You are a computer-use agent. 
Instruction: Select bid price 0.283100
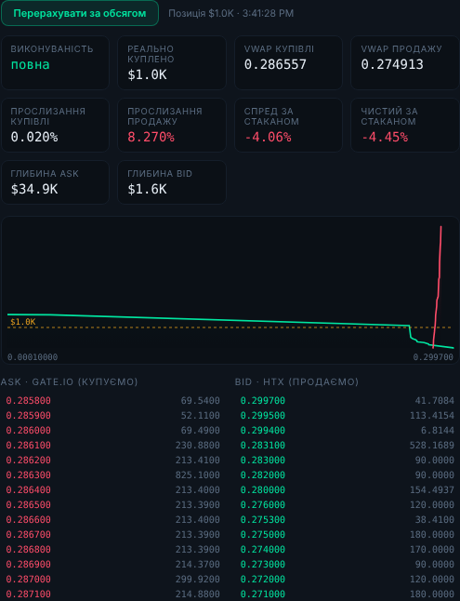click(x=263, y=446)
